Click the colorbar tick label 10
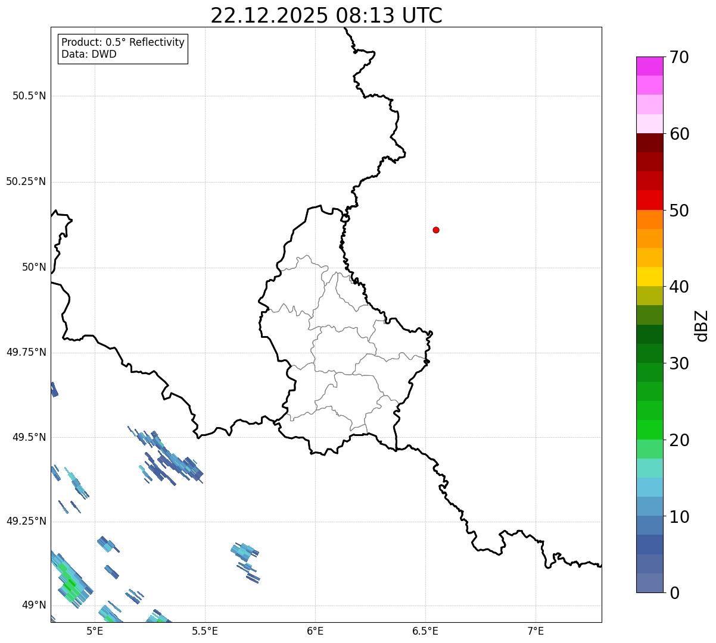The image size is (716, 643). pos(679,517)
